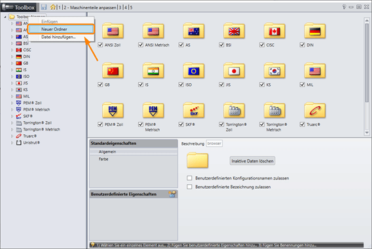Expand the CISC tree node
The width and height of the screenshot is (372, 249).
coord(12,50)
